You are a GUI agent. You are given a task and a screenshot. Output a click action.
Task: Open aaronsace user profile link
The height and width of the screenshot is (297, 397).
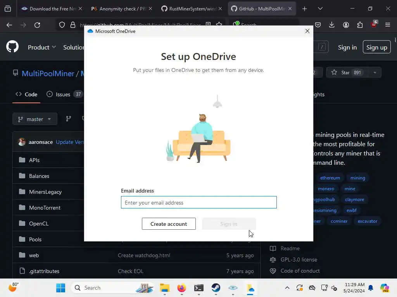[40, 142]
